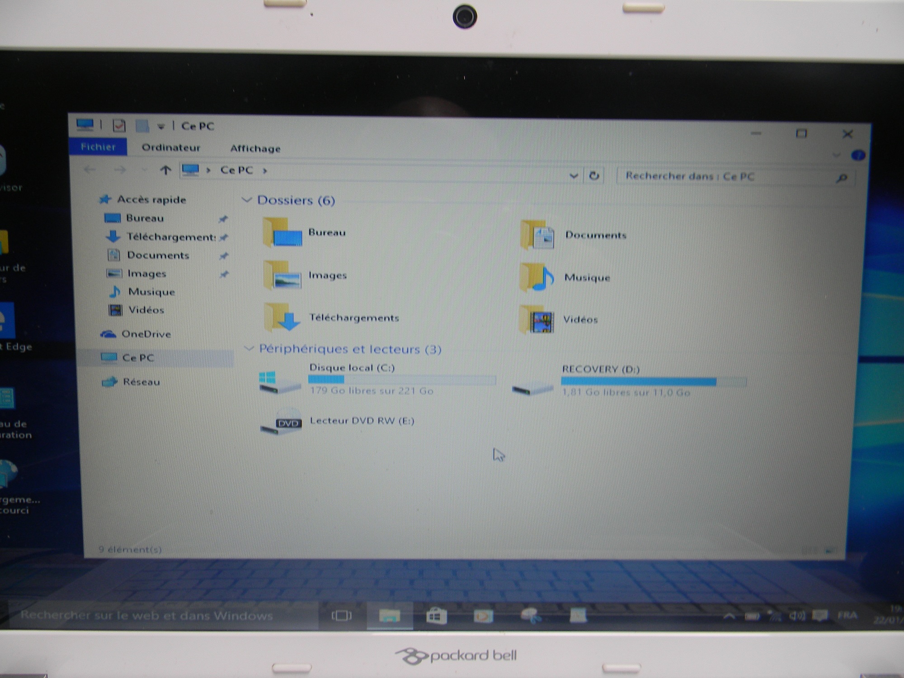Click the Back navigation arrow

pyautogui.click(x=89, y=170)
